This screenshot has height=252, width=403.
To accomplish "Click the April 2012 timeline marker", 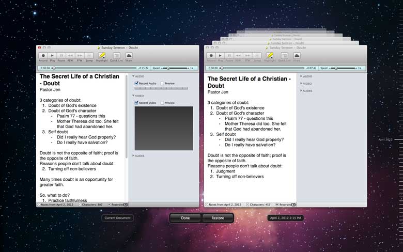I will click(385, 139).
